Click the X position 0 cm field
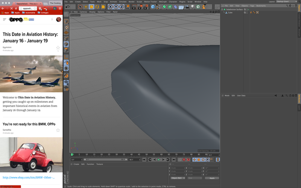The image size is (301, 188). click(178, 168)
